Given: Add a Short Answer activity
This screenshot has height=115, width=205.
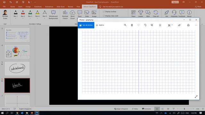Looking at the screenshot, I should tap(80, 14).
